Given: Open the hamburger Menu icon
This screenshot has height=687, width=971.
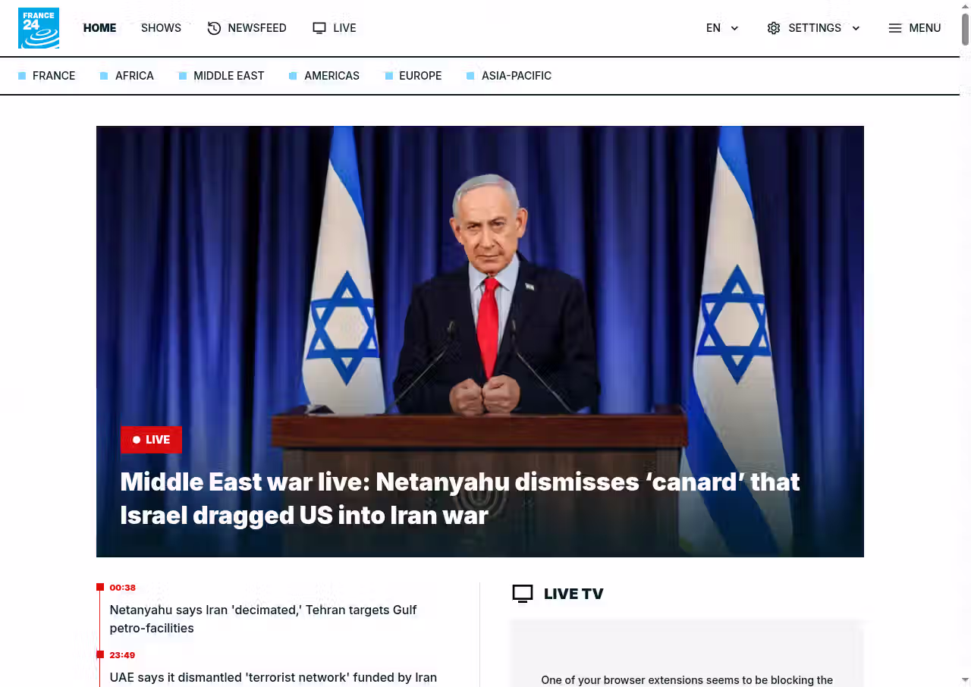Looking at the screenshot, I should click(x=895, y=28).
